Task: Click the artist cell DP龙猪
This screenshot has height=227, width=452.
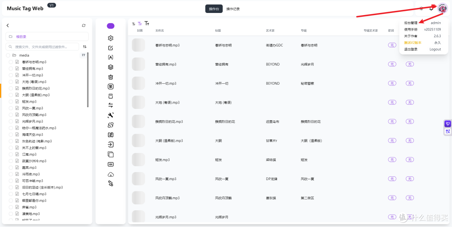Action: 272,179
